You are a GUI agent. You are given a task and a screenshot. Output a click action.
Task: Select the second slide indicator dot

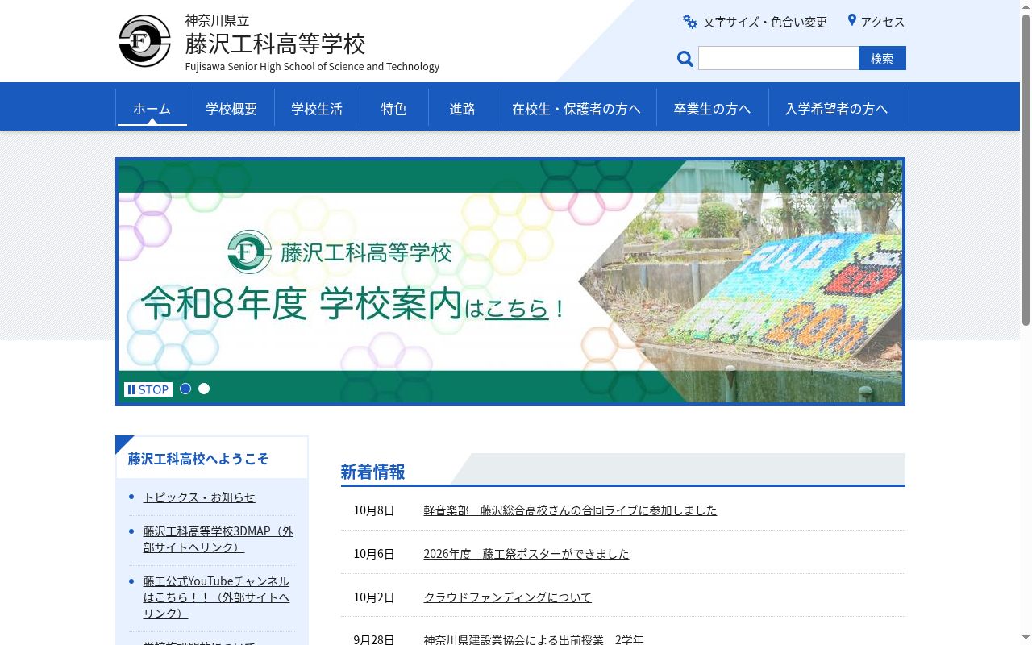(x=204, y=389)
